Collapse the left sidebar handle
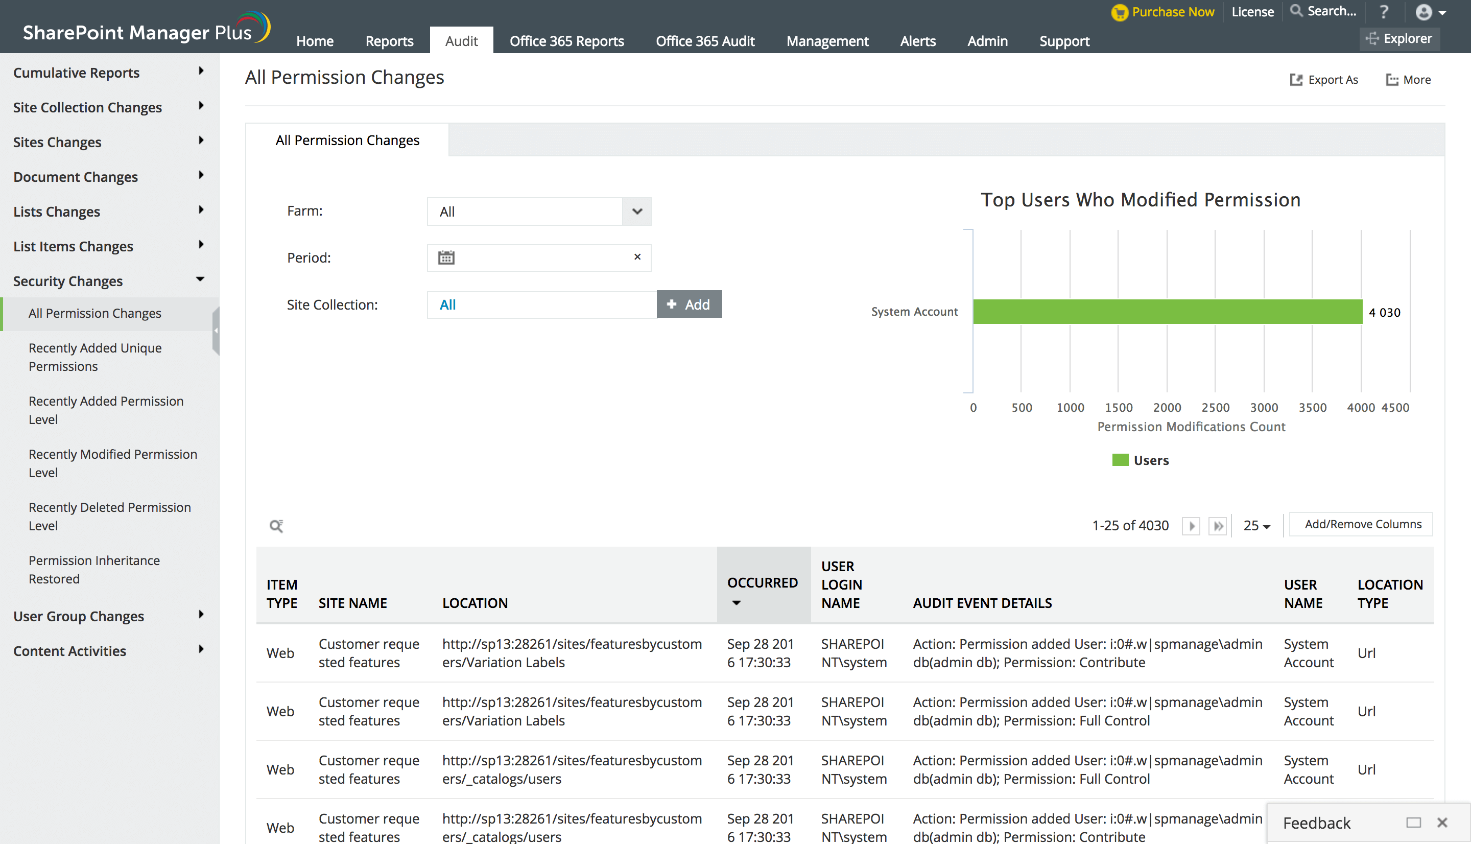Viewport: 1471px width, 844px height. point(216,331)
